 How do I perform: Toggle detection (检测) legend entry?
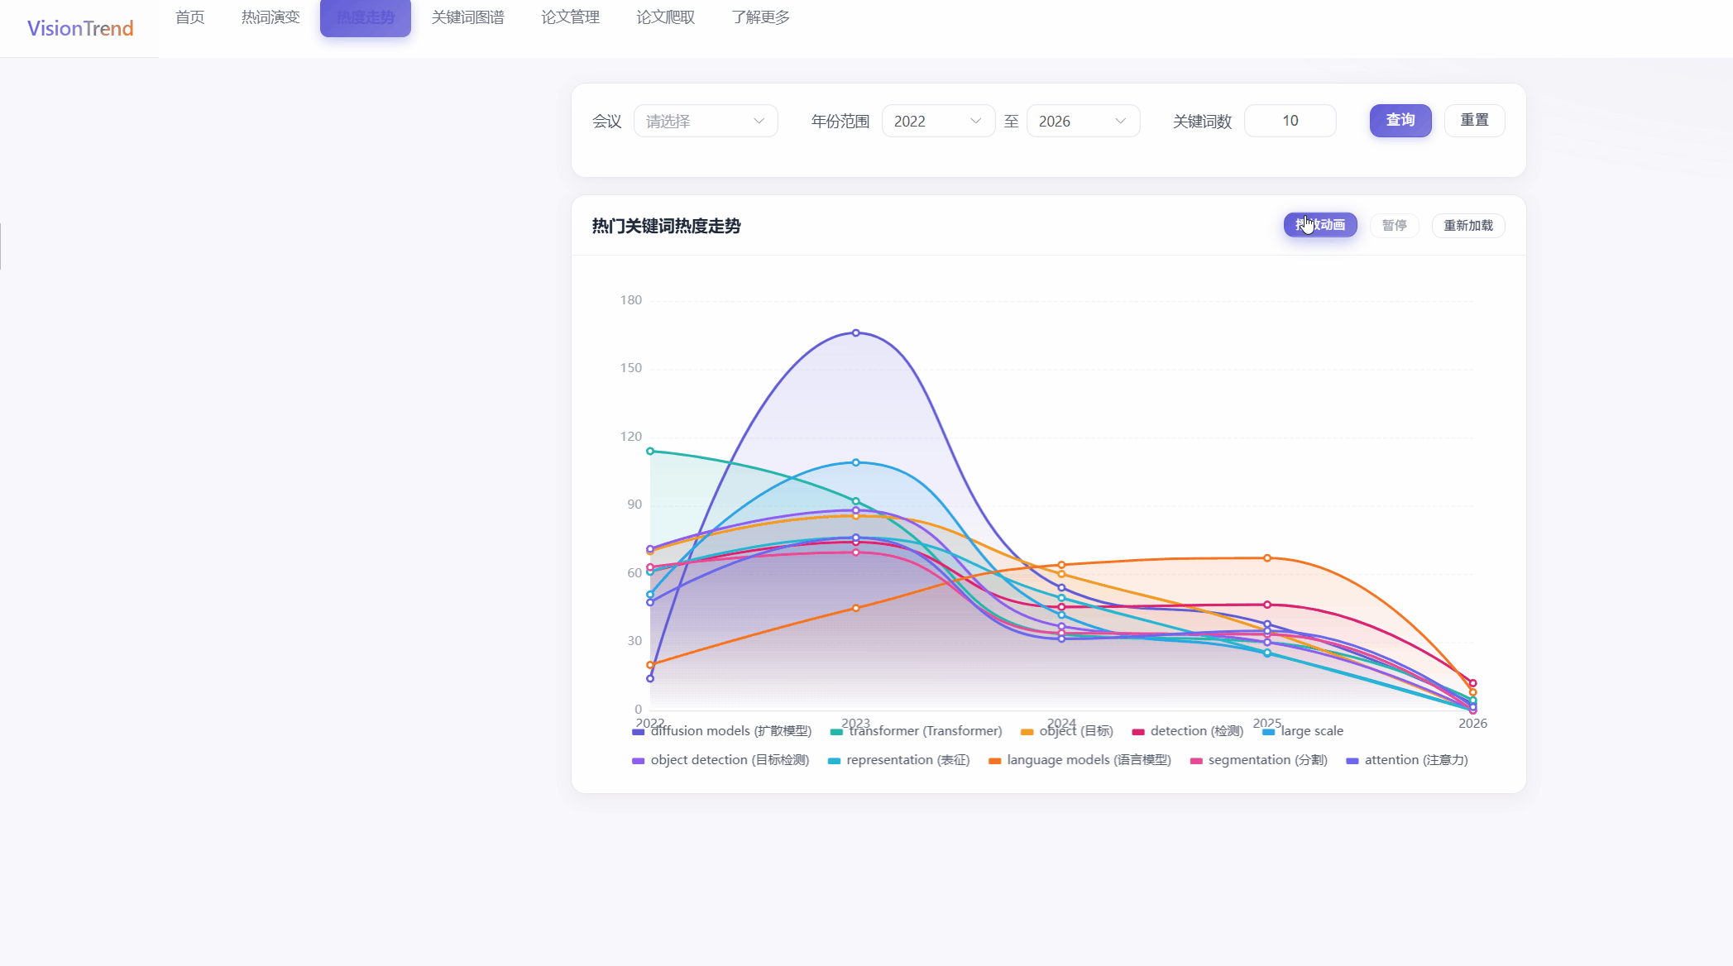pos(1187,731)
